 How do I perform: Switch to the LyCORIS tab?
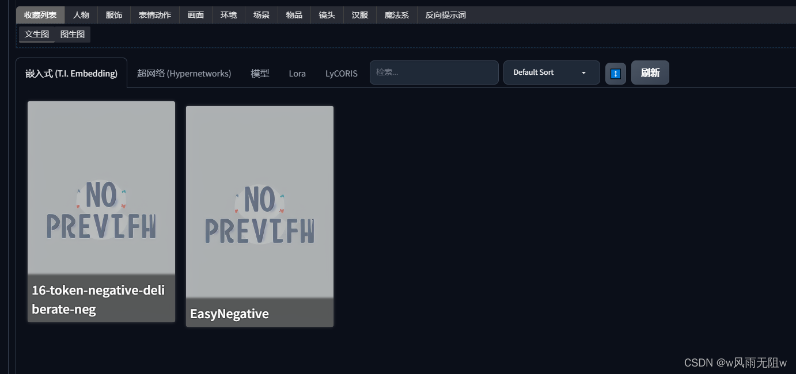(342, 74)
